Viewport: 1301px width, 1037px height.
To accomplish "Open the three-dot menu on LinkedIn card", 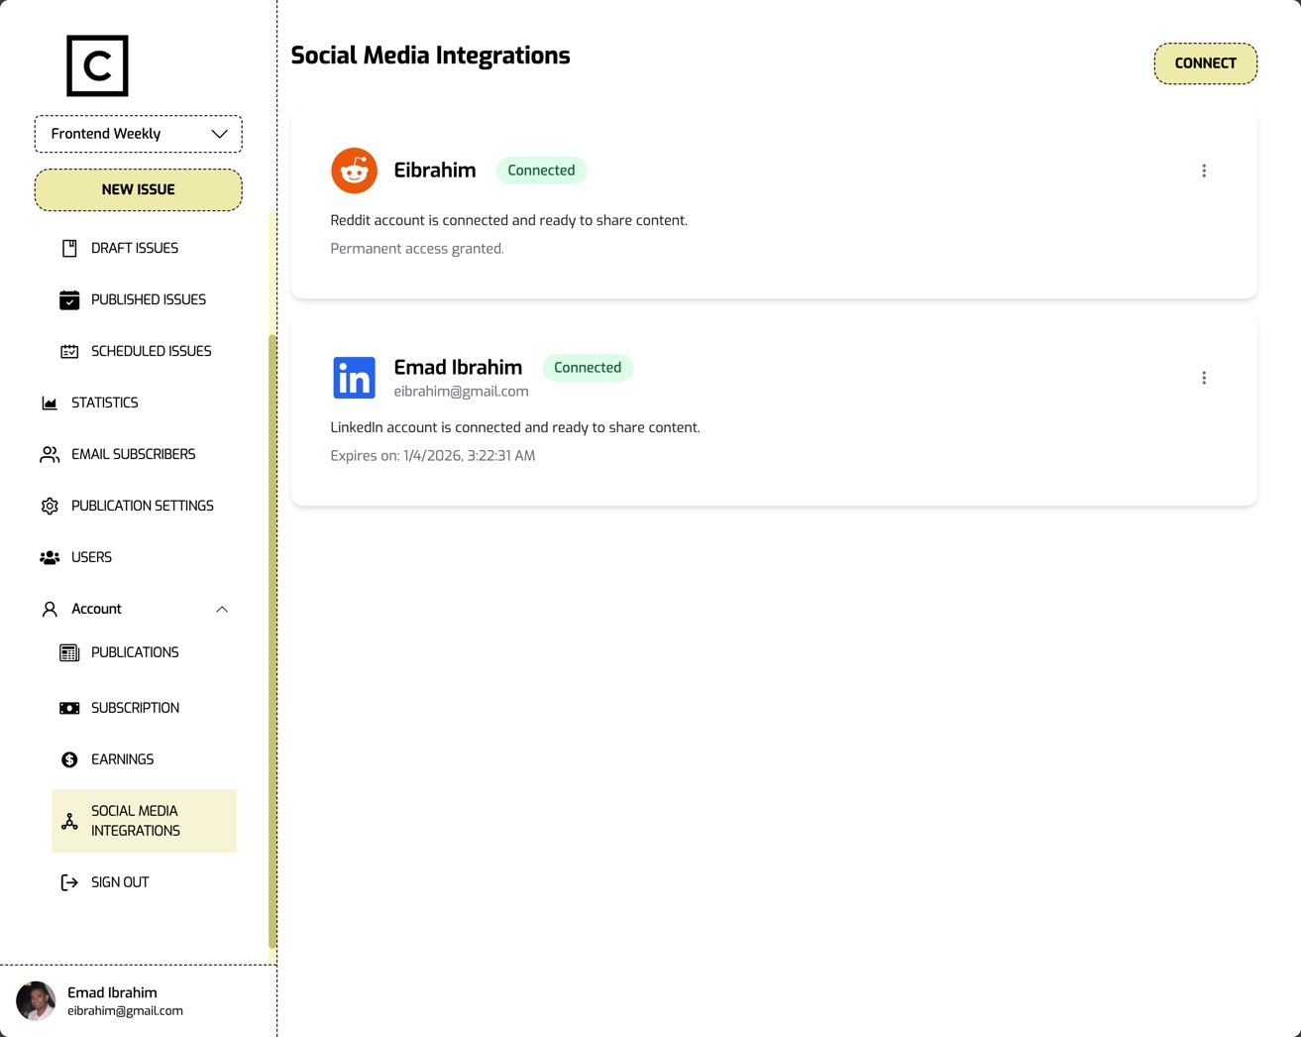I will pyautogui.click(x=1203, y=377).
